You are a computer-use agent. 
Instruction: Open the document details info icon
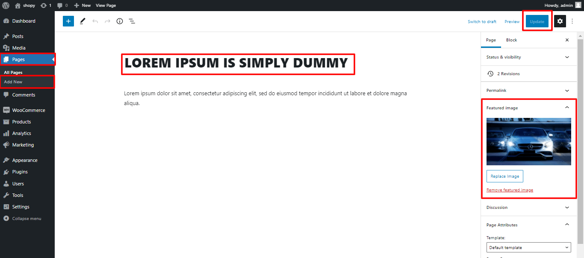click(x=120, y=21)
